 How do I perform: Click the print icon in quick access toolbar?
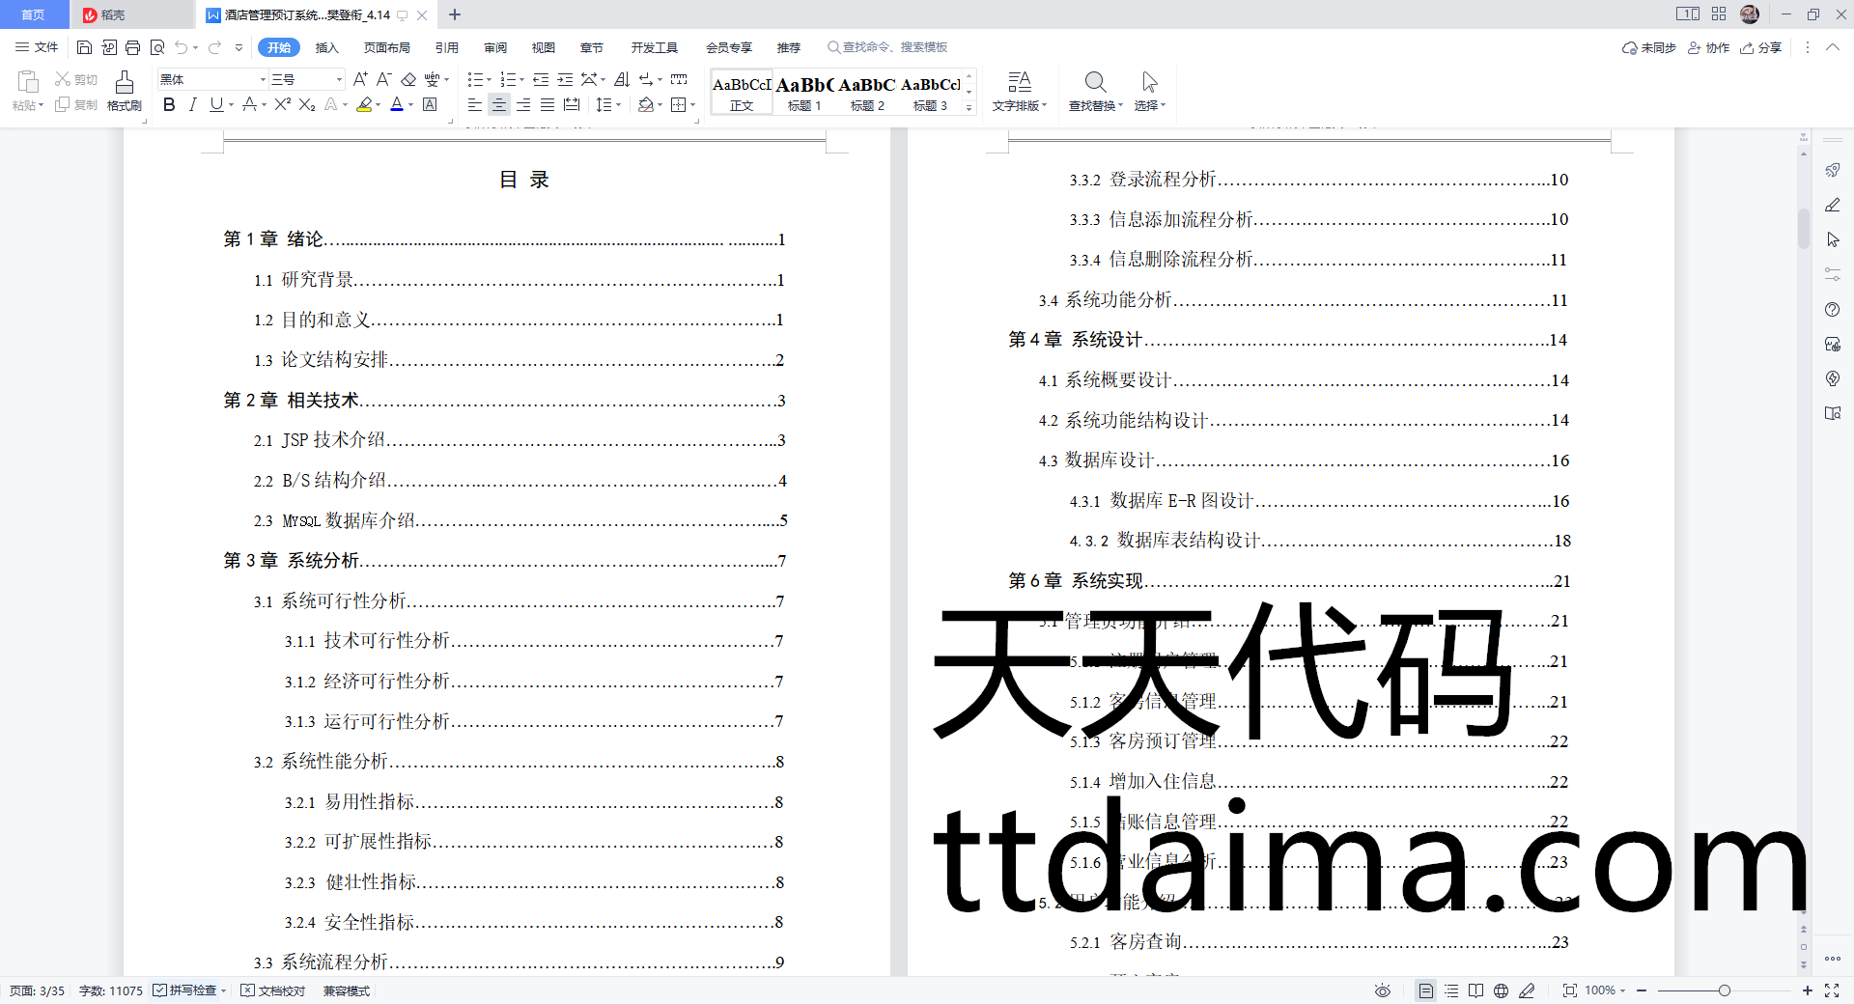(133, 47)
